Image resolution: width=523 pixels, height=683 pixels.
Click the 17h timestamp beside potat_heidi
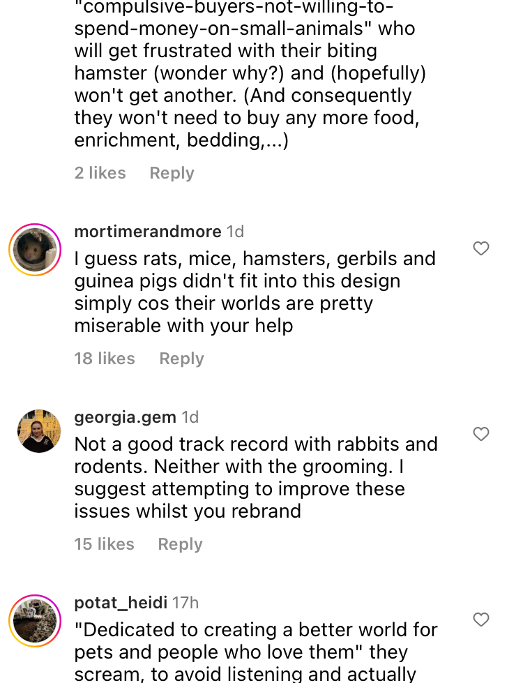click(185, 603)
